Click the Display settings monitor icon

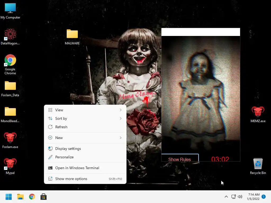[50, 149]
